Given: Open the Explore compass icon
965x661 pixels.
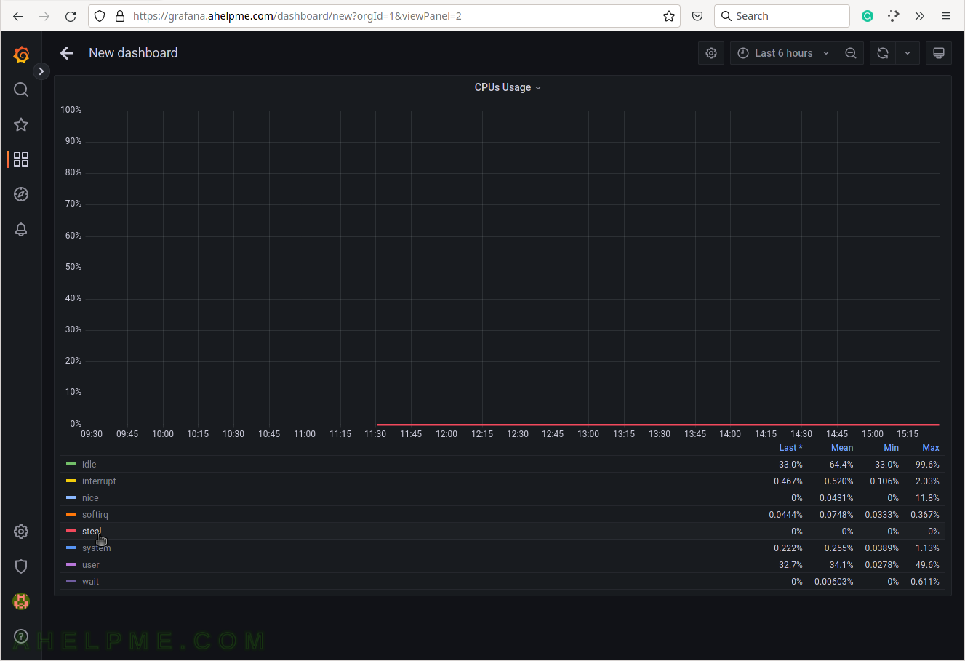Looking at the screenshot, I should coord(21,194).
